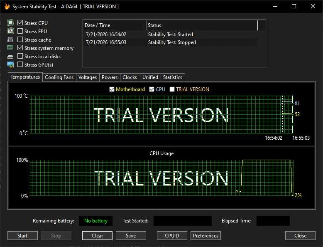
Task: Click the 2% CPU usage value
Action: click(x=298, y=195)
